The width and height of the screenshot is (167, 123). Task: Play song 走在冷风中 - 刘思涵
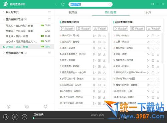click(x=94, y=97)
